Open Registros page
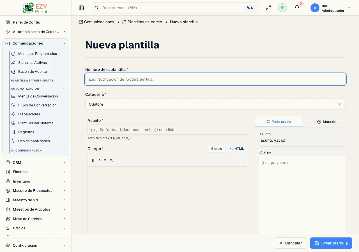This screenshot has height=252, width=359. pyautogui.click(x=26, y=132)
